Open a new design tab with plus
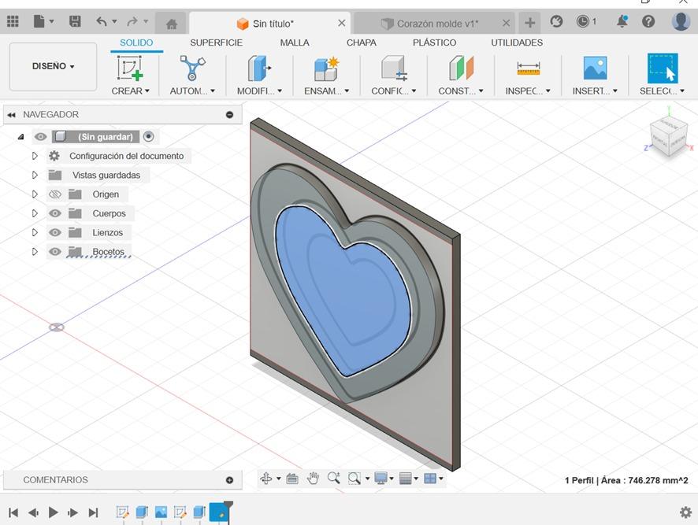Image resolution: width=698 pixels, height=525 pixels. click(x=529, y=23)
